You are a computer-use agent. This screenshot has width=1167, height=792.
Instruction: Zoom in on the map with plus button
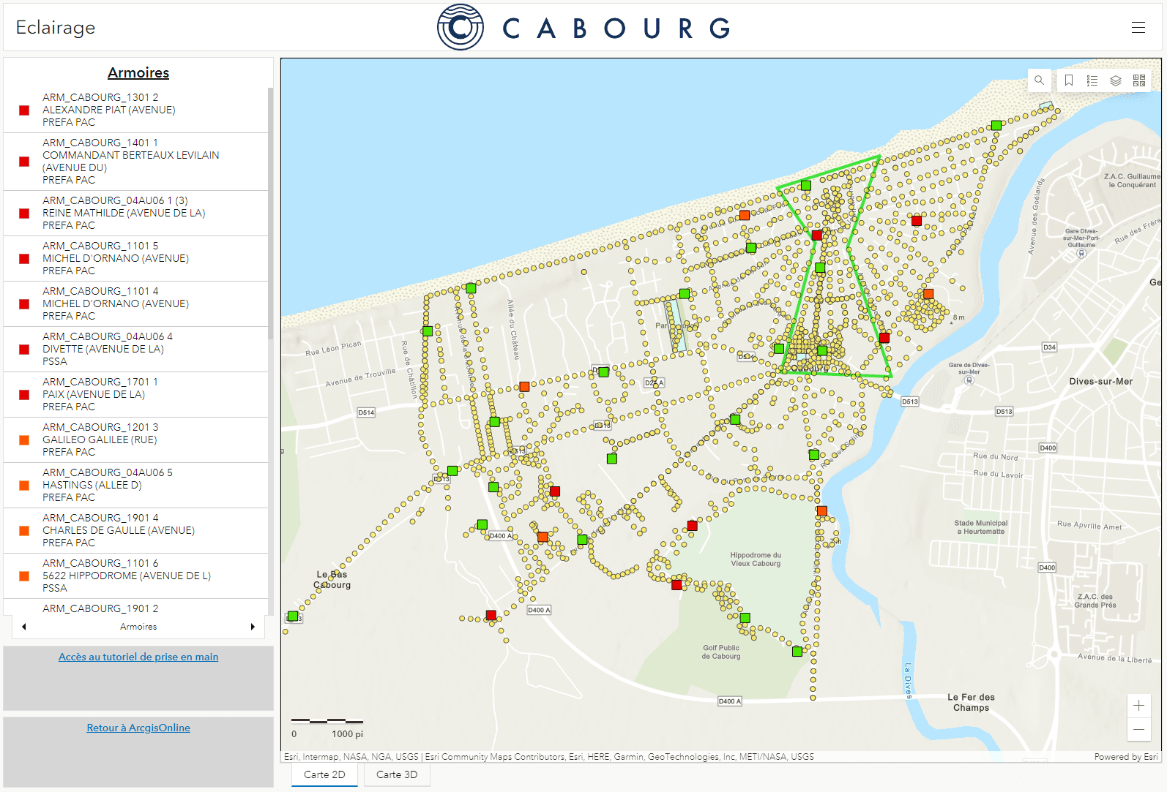[1138, 706]
